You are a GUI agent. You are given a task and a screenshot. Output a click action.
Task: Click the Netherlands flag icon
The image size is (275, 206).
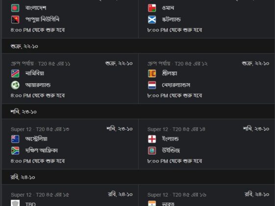(x=152, y=85)
